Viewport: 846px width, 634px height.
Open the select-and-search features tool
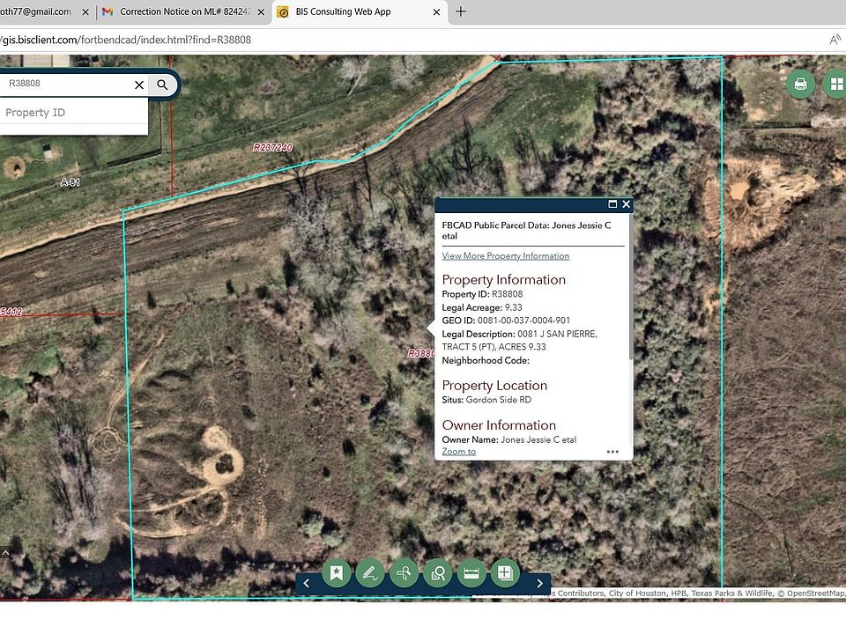(438, 573)
